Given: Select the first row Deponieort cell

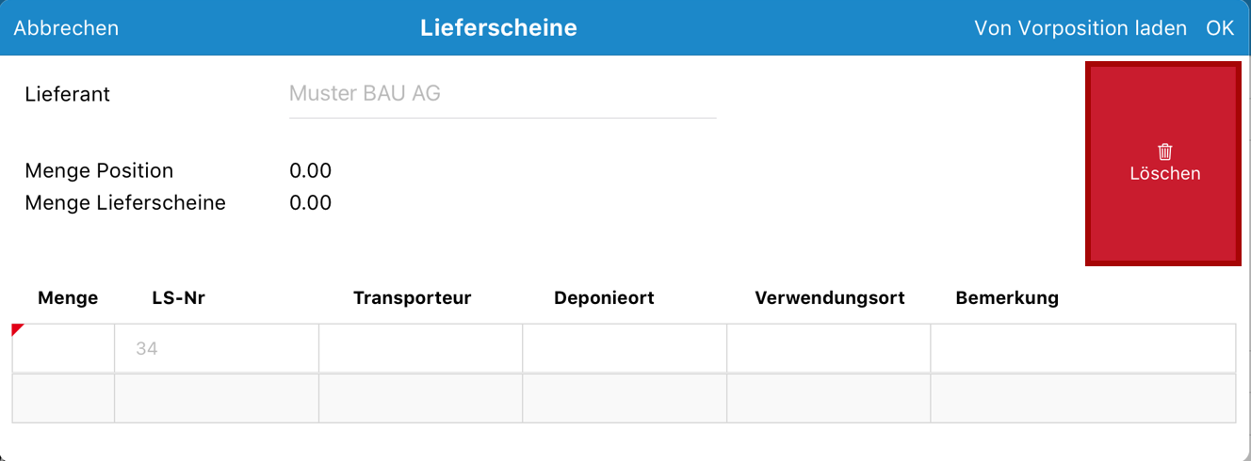Looking at the screenshot, I should tap(625, 349).
